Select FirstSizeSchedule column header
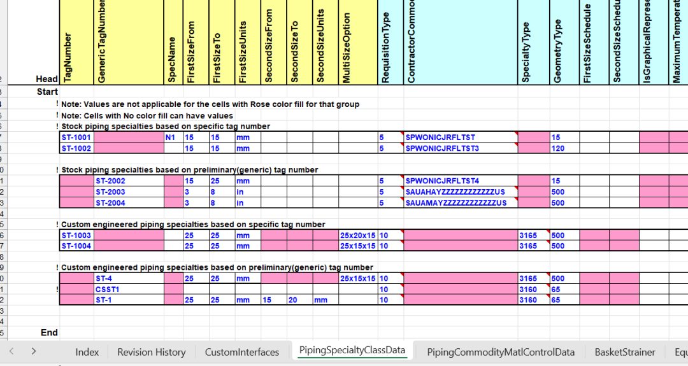 coord(594,42)
